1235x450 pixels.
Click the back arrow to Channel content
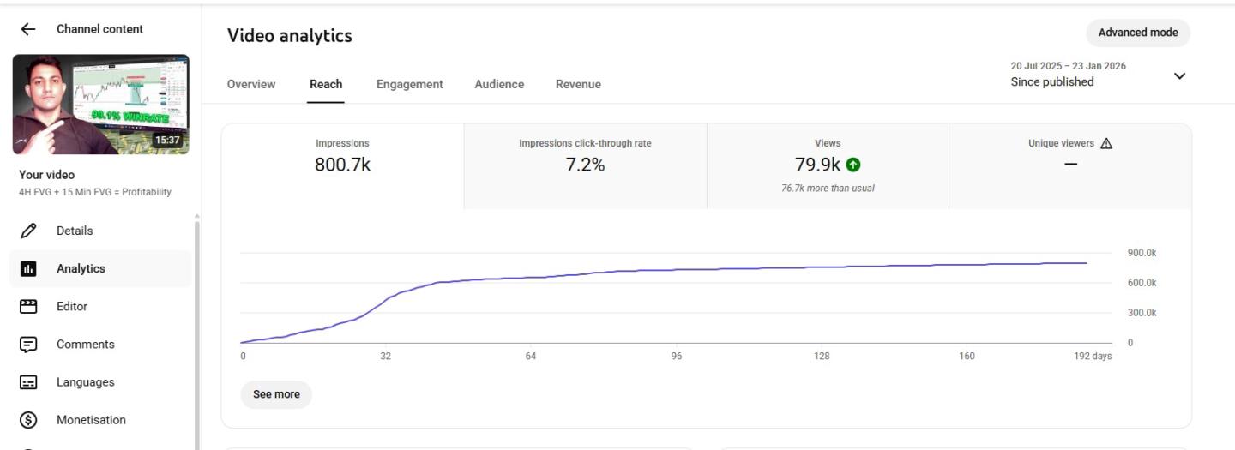pyautogui.click(x=28, y=29)
